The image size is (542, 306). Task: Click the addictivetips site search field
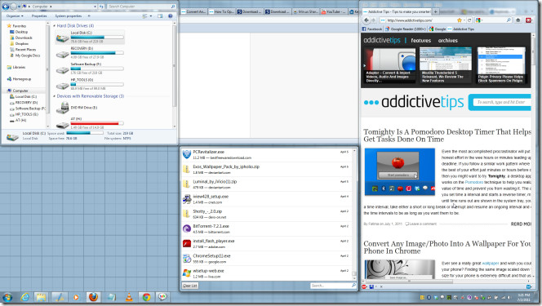pyautogui.click(x=502, y=102)
